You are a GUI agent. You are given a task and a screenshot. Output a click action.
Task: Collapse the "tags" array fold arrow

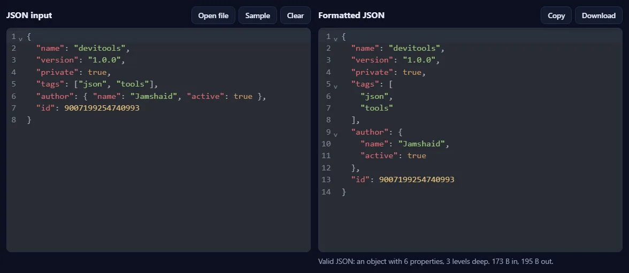336,87
